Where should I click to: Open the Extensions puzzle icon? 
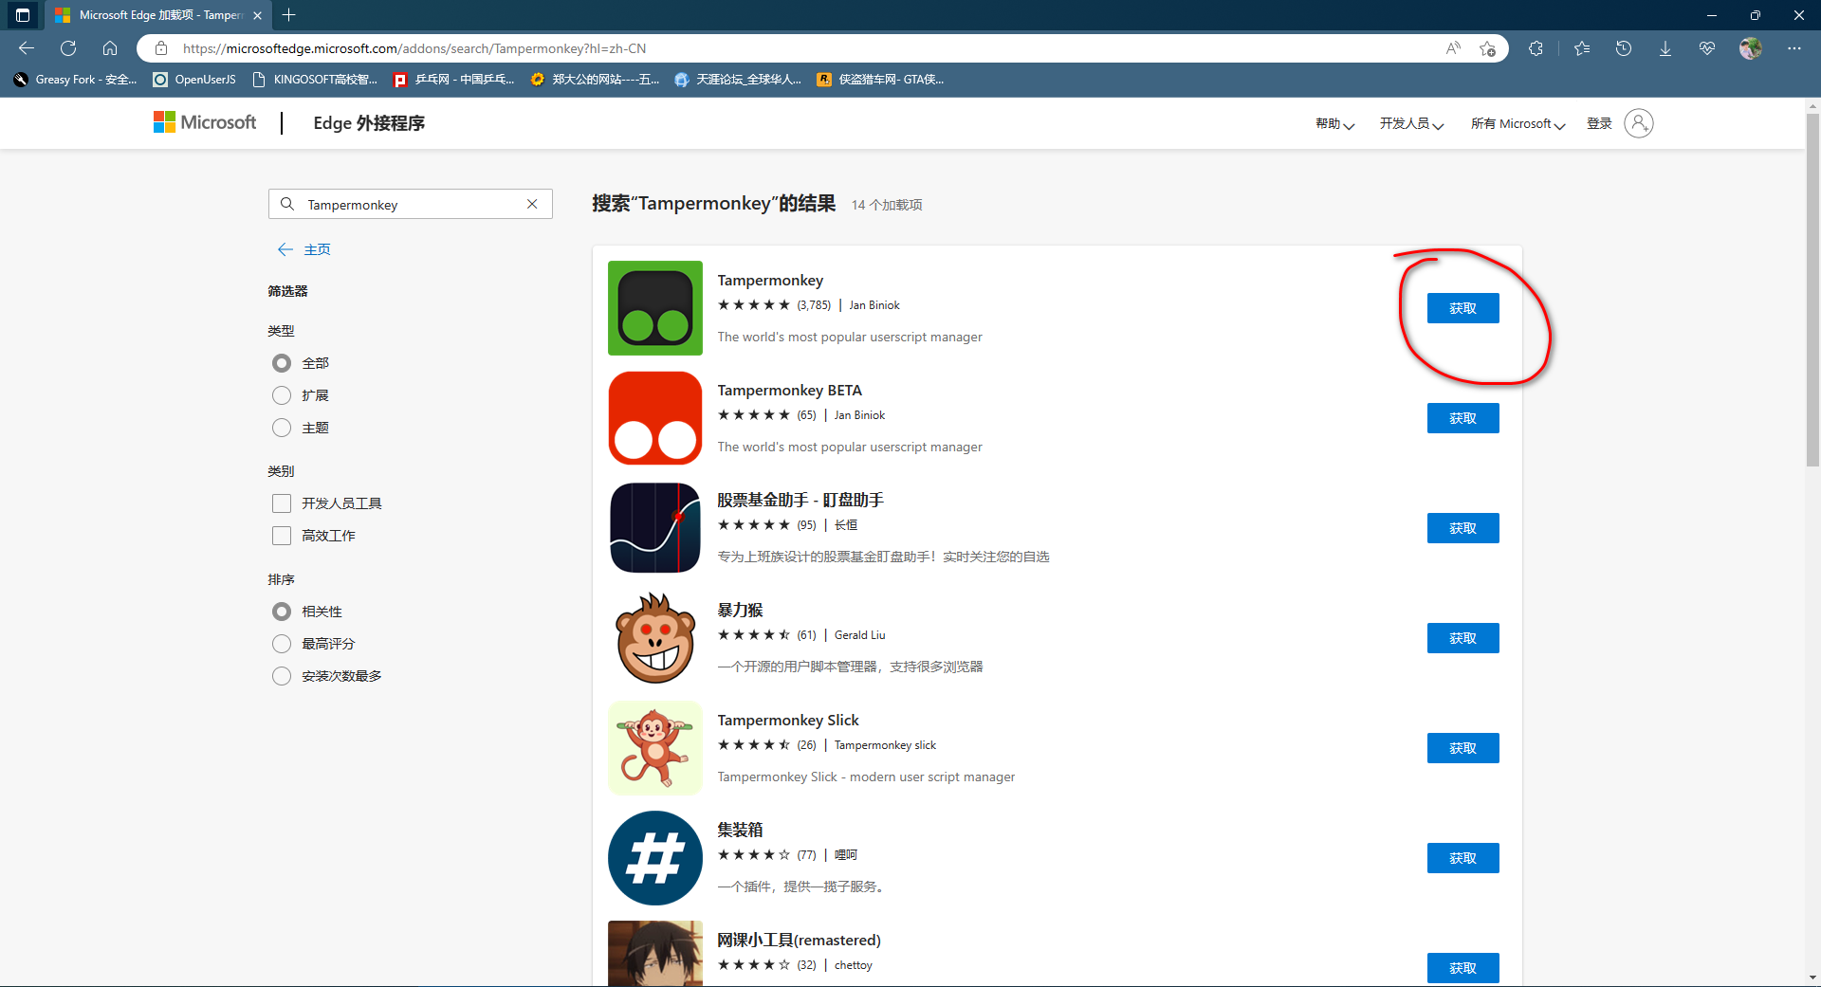pyautogui.click(x=1536, y=48)
